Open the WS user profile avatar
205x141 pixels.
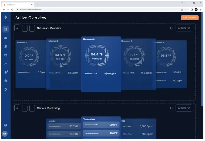pyautogui.click(x=5, y=134)
